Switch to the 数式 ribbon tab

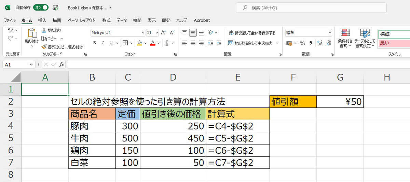point(106,20)
